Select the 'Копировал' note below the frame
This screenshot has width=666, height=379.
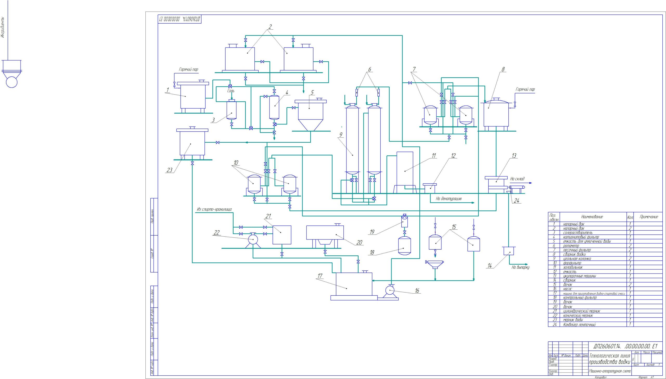click(x=601, y=377)
